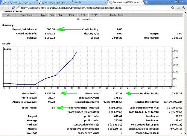Click the Profit Factor value 26.27
The height and width of the screenshot is (136, 187).
(x=51, y=98)
